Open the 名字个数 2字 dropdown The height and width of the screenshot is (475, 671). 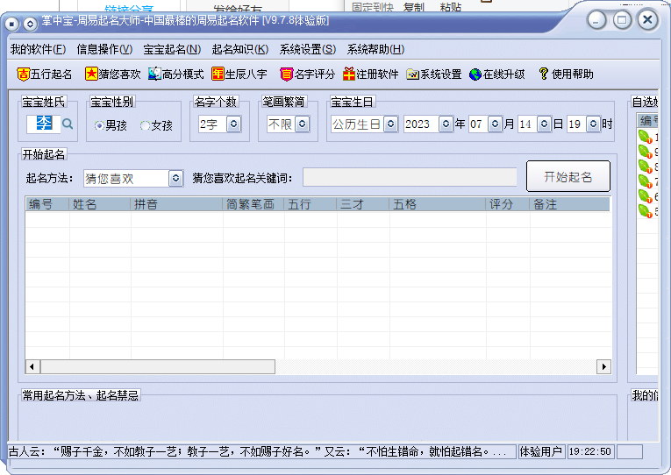click(233, 124)
